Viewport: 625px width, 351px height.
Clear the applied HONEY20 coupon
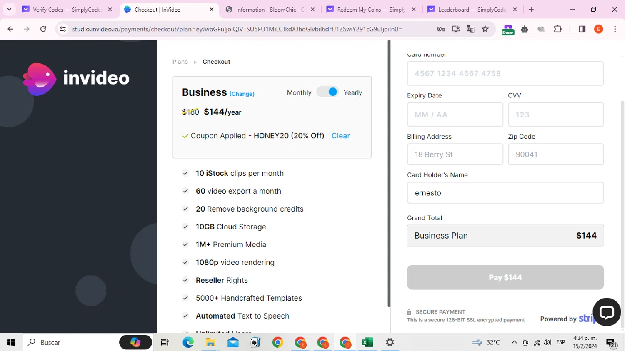pos(340,136)
